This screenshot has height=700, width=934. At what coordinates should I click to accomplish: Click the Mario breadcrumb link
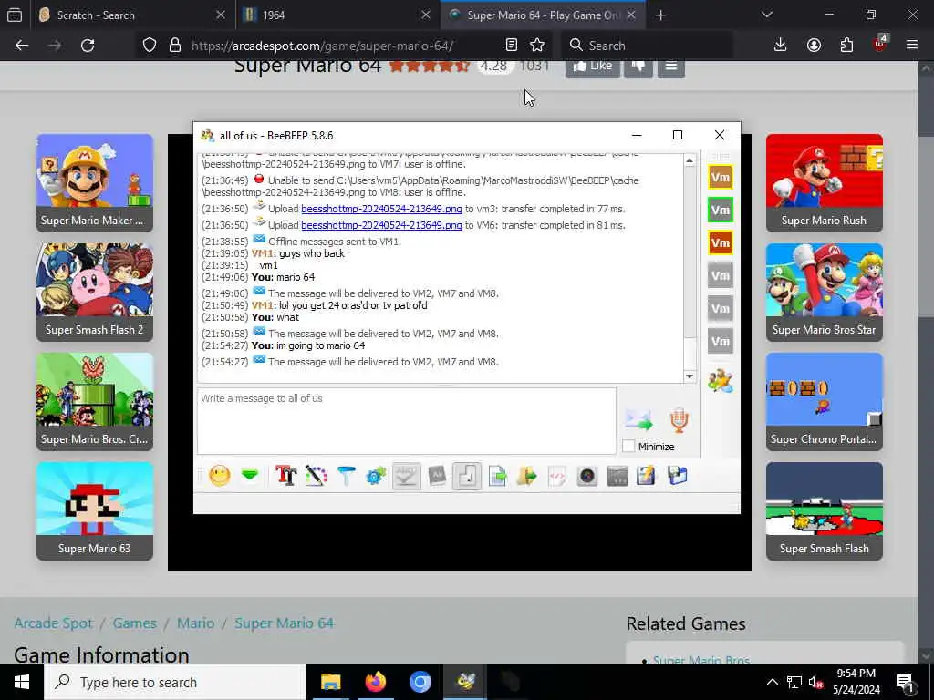(x=195, y=623)
